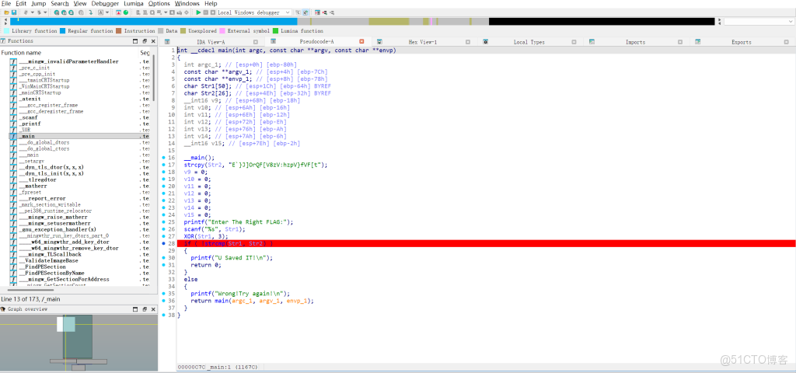
Task: Click the green Lumina function legend swatch
Action: pyautogui.click(x=276, y=31)
